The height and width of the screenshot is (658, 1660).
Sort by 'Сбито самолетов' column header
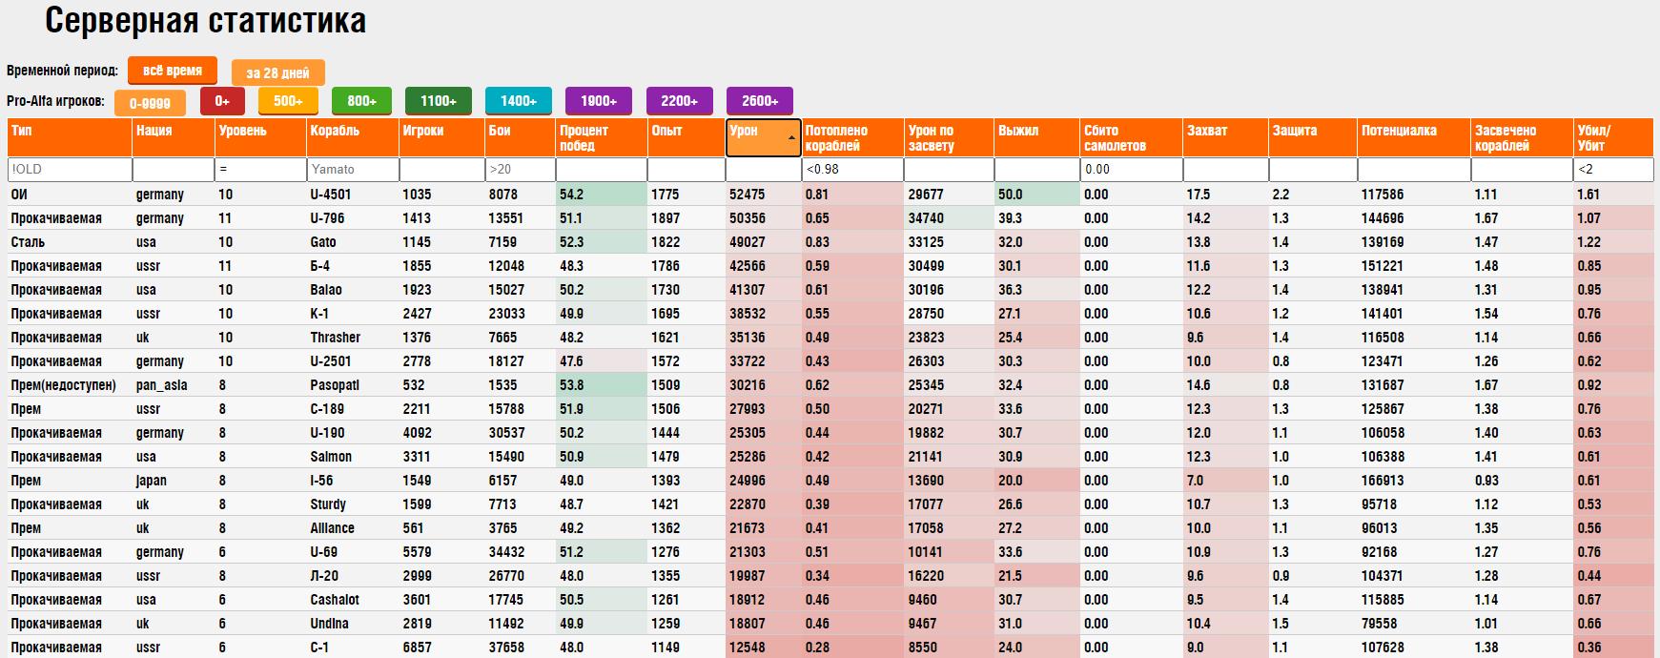point(1131,137)
